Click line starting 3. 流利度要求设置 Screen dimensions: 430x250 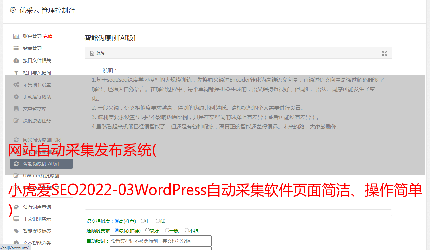pos(206,117)
